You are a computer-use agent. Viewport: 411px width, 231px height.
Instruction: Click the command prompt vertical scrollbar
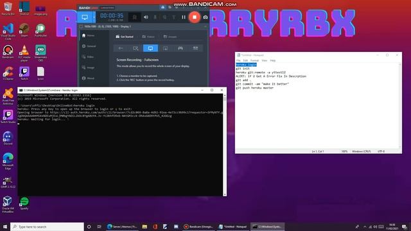coord(225,145)
